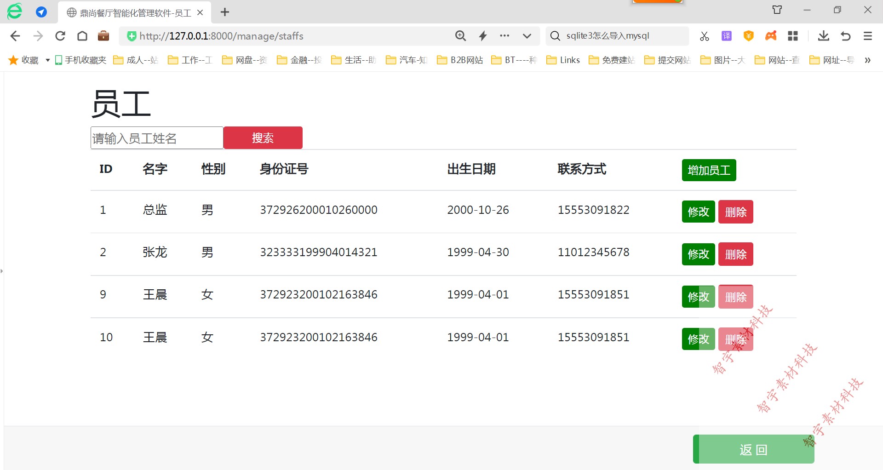Expand the address bar dropdown chevron
The image size is (883, 470).
pos(527,36)
